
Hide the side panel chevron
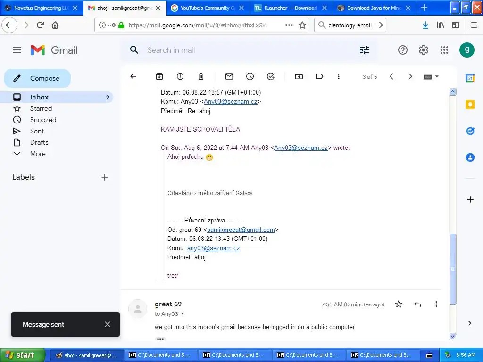click(x=469, y=323)
